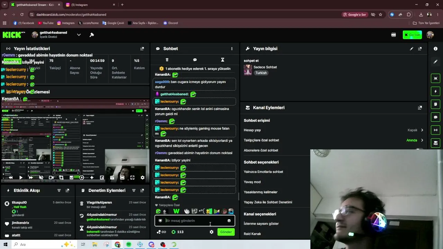Viewport: 443px width, 249px height.
Task: Open Spotify from the taskbar
Action: click(x=129, y=245)
